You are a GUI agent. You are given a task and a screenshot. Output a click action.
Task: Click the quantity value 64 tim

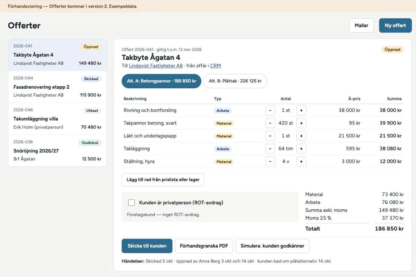point(286,149)
